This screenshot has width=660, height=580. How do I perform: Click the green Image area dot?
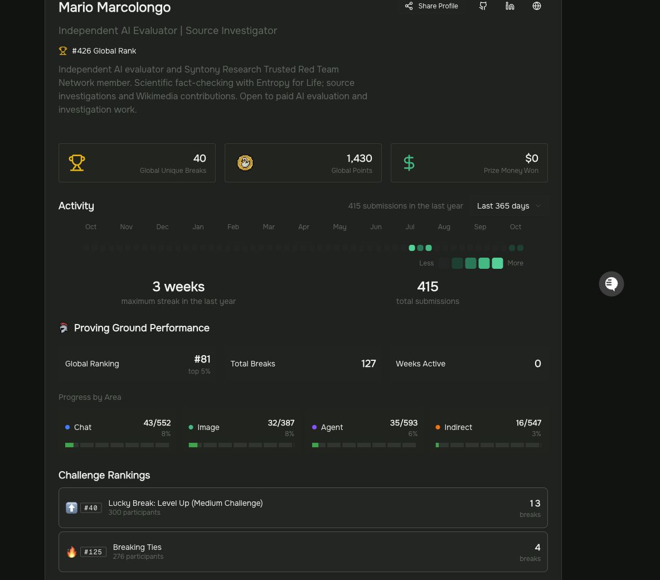point(191,427)
